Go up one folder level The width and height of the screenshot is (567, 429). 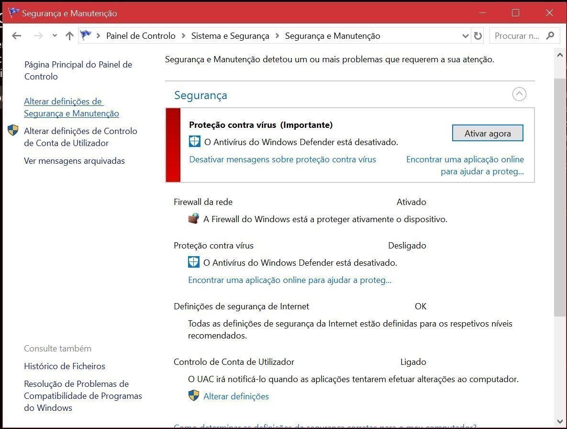pyautogui.click(x=69, y=36)
